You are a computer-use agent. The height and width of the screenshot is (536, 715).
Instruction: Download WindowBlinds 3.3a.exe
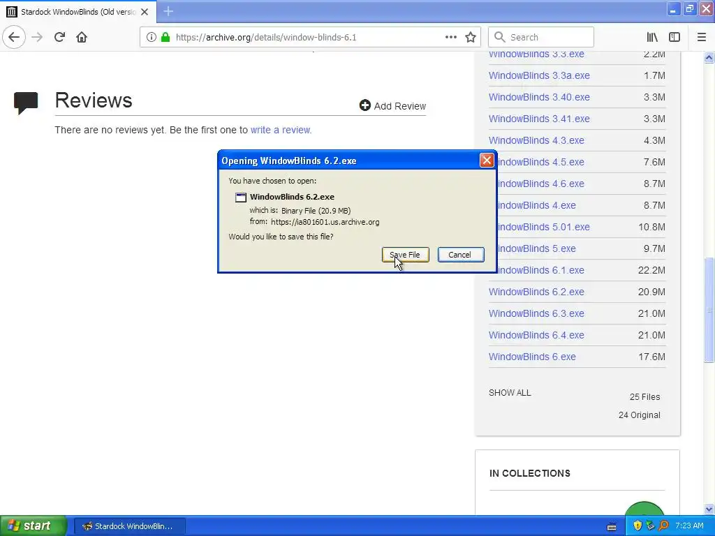pos(539,75)
